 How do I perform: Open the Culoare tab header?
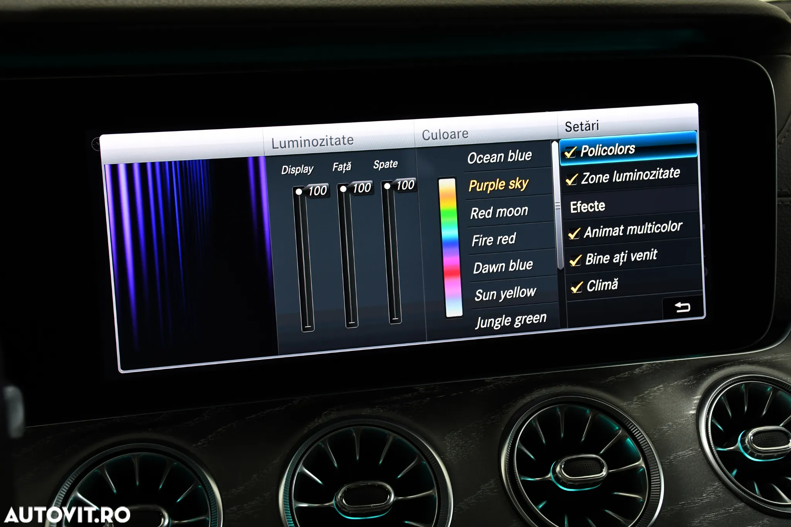coord(445,134)
